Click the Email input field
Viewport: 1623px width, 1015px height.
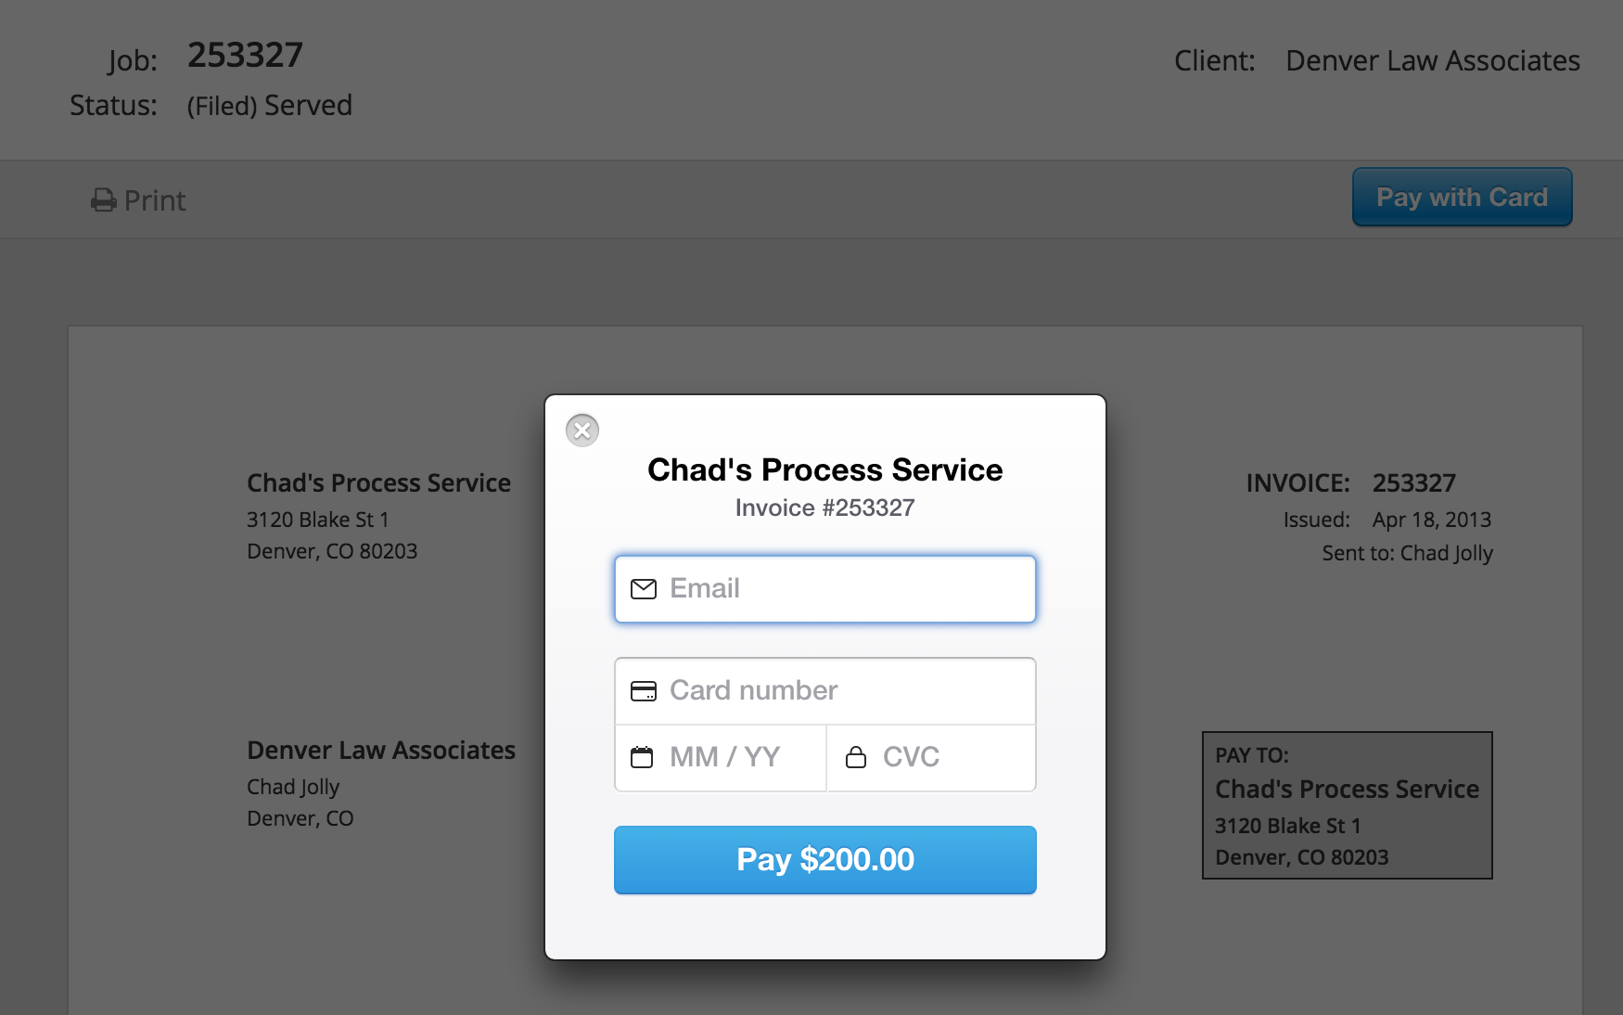[x=824, y=588]
